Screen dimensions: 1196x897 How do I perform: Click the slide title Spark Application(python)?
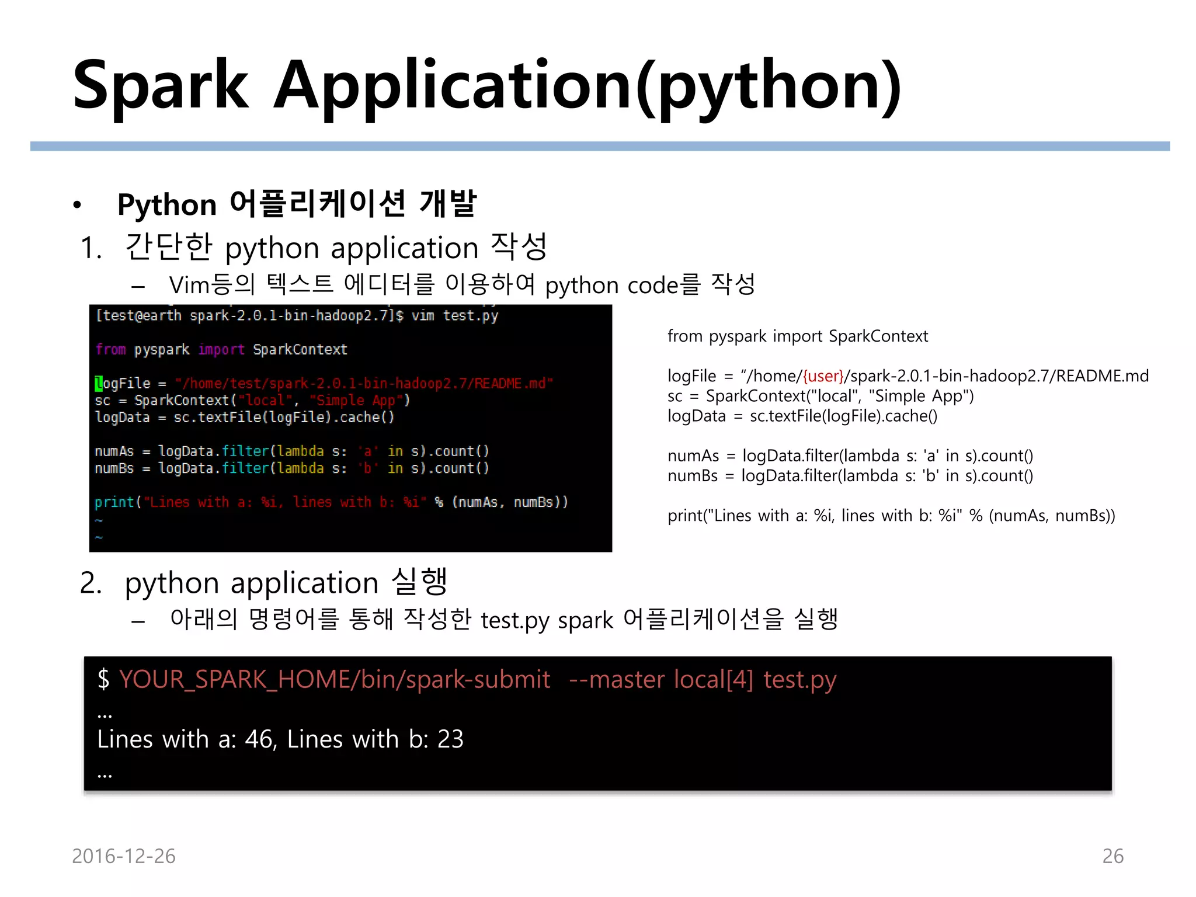(486, 86)
